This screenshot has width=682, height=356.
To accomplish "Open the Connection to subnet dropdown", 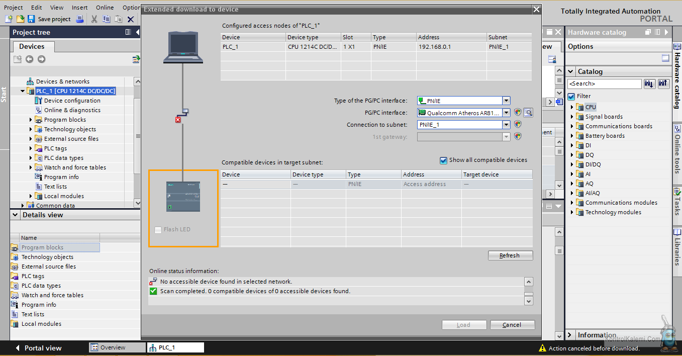I will click(x=507, y=125).
